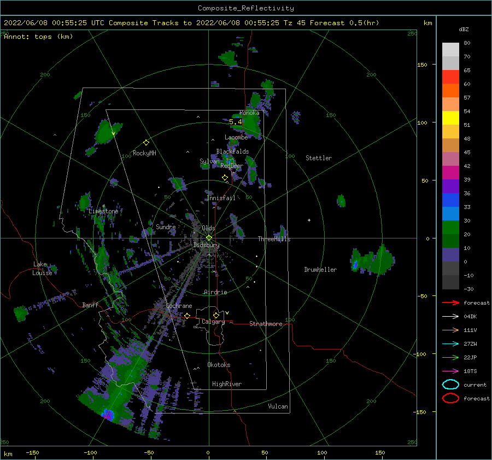Image resolution: width=492 pixels, height=460 pixels.
Task: Click the Lake Louise label
Action: click(42, 269)
